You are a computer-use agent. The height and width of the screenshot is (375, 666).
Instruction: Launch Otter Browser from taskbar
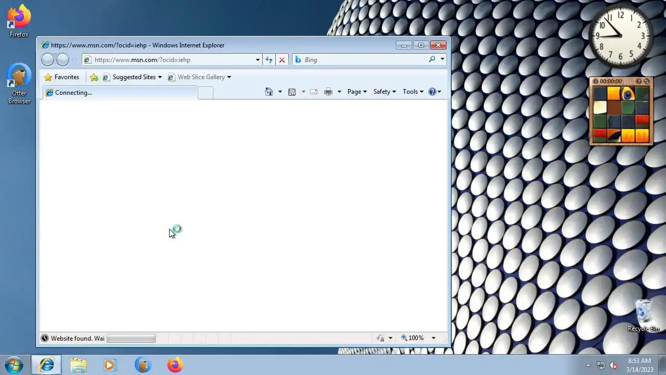143,365
